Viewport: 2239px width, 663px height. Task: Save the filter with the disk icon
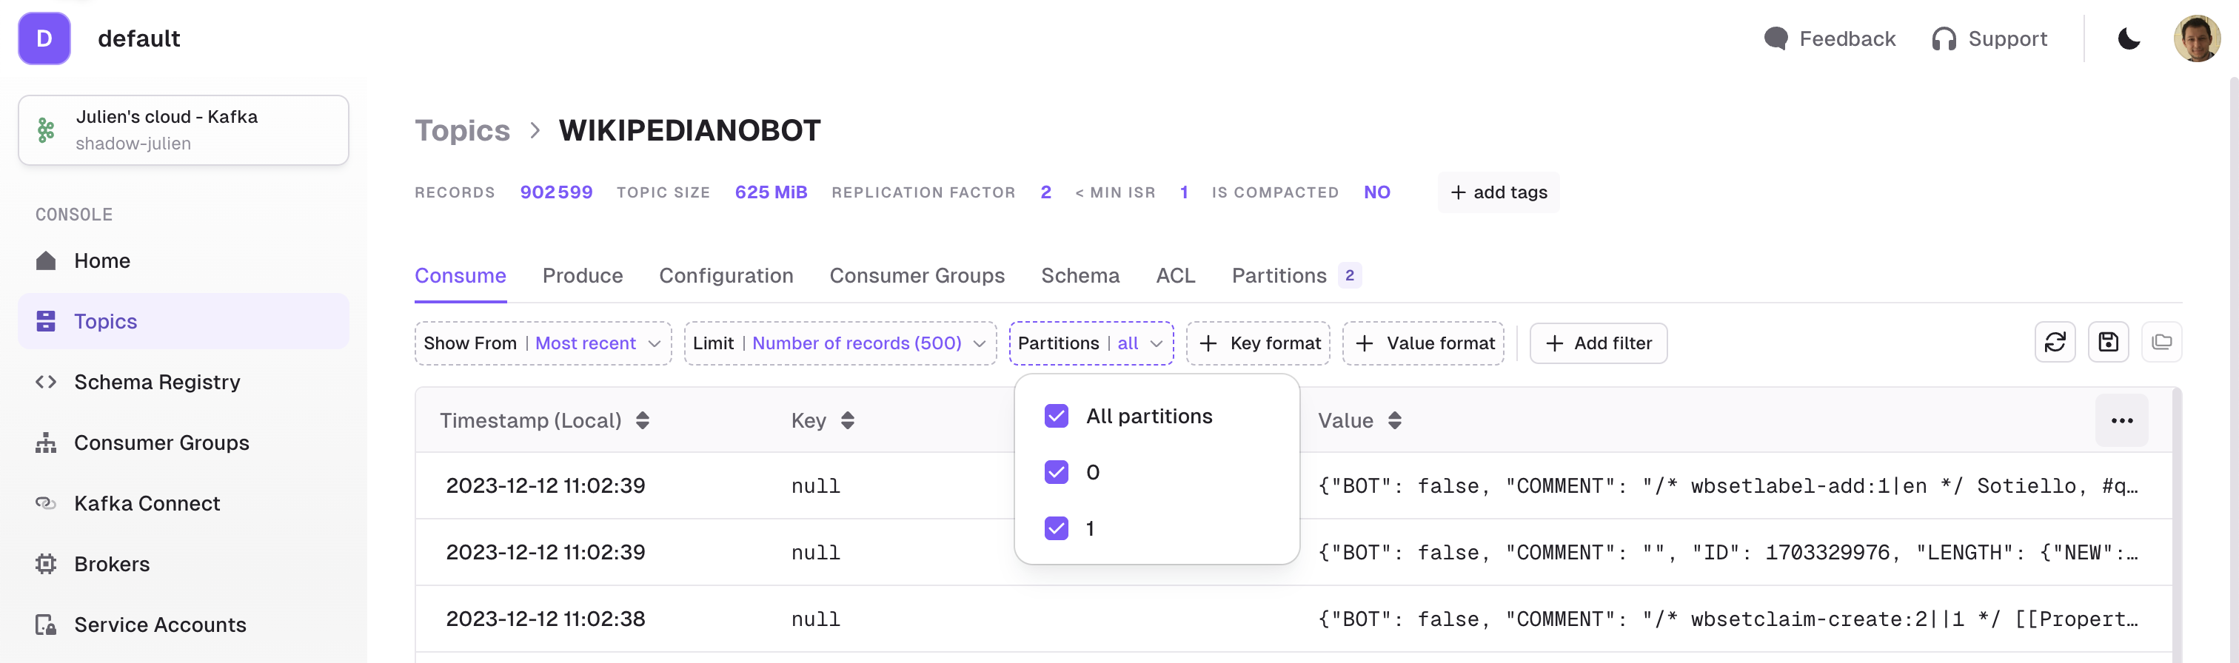[x=2108, y=343]
